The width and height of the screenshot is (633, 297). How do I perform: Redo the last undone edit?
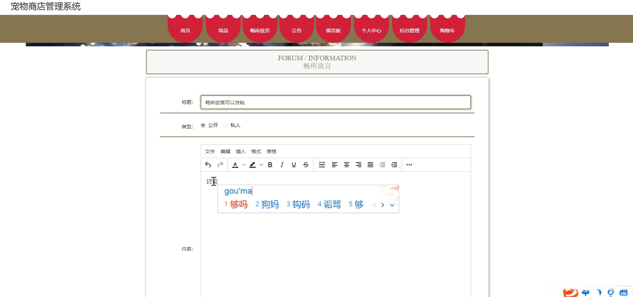pos(220,165)
